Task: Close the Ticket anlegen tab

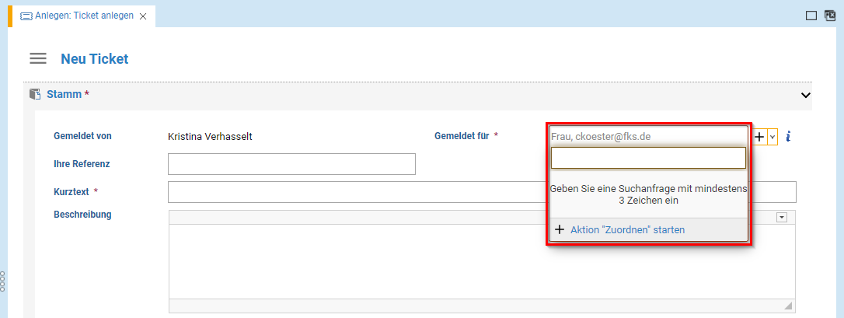Action: [143, 16]
